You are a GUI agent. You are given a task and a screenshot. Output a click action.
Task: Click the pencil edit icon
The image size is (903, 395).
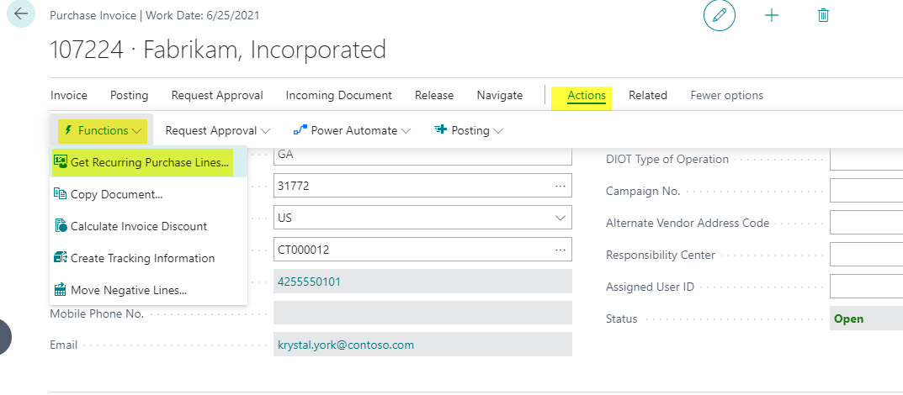tap(720, 15)
